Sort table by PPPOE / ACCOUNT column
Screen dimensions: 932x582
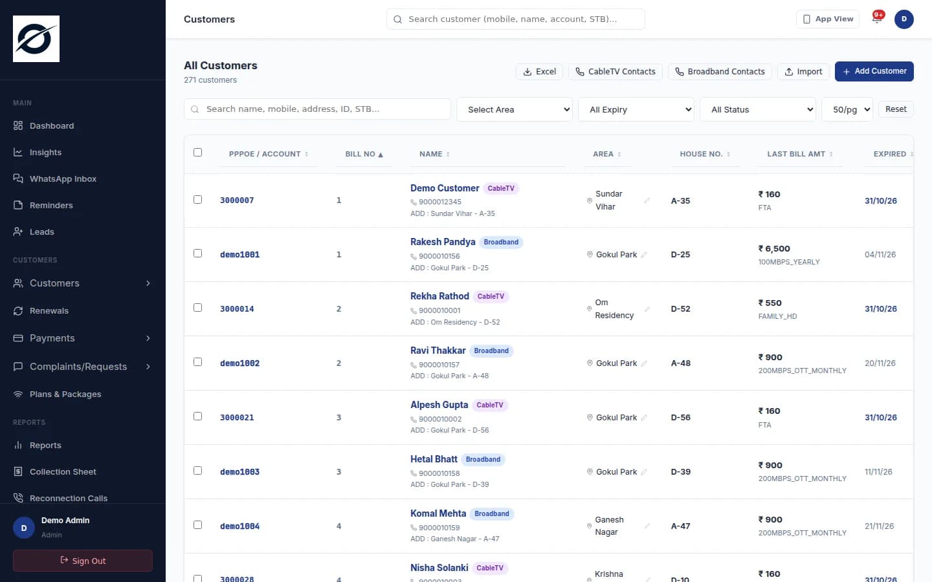tap(269, 154)
